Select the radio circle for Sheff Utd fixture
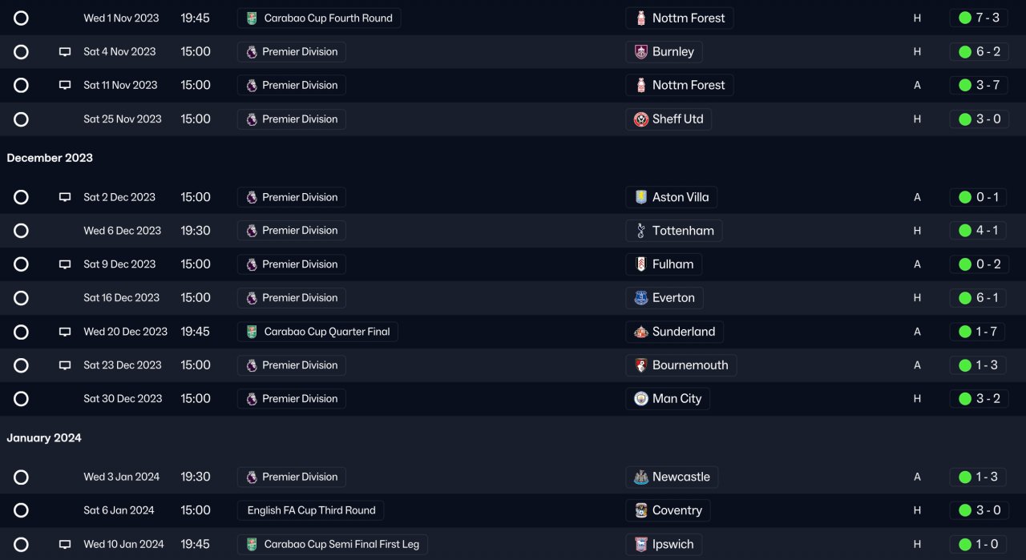Image resolution: width=1026 pixels, height=560 pixels. tap(21, 119)
